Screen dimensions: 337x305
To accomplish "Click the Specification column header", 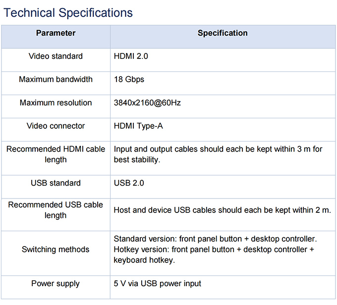I will point(223,33).
